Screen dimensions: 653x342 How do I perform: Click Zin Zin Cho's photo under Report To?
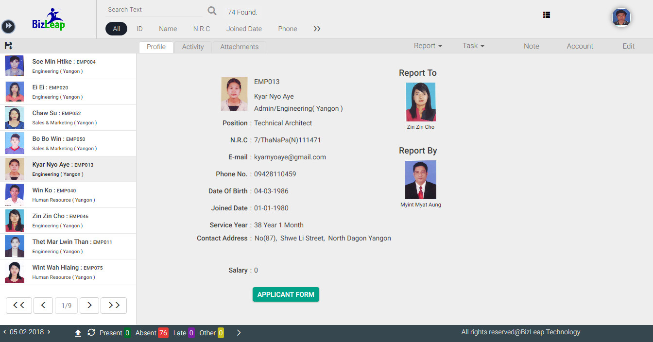pyautogui.click(x=420, y=102)
